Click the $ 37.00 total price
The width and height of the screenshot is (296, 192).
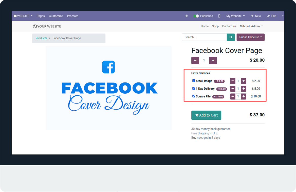(257, 115)
